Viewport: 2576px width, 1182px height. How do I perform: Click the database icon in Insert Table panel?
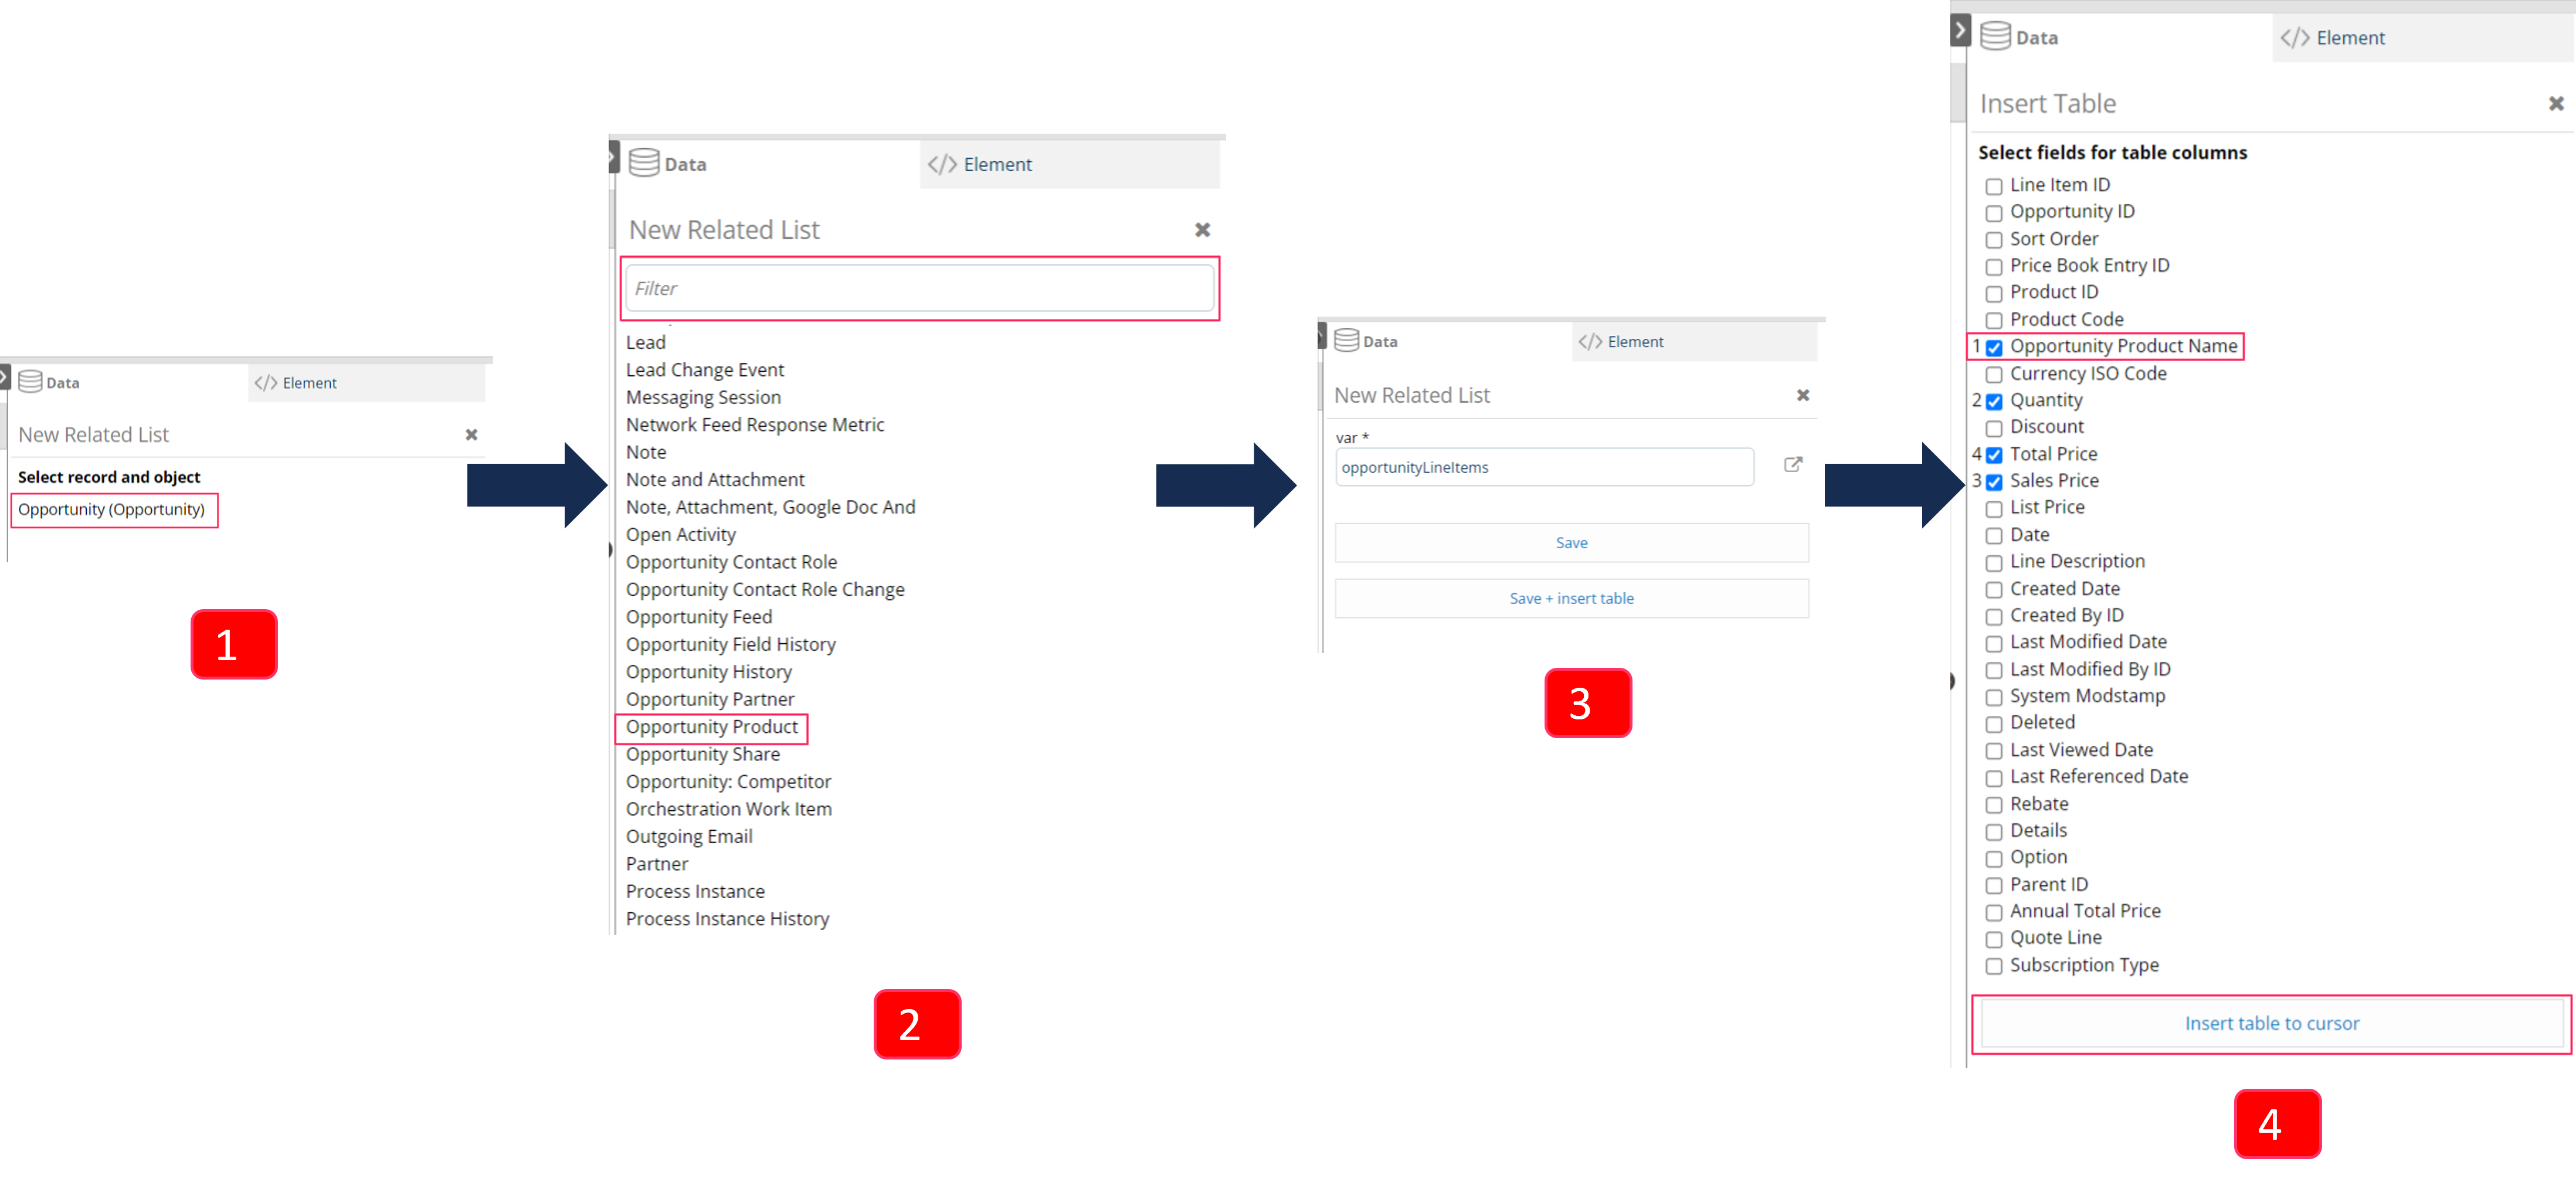[x=2000, y=36]
